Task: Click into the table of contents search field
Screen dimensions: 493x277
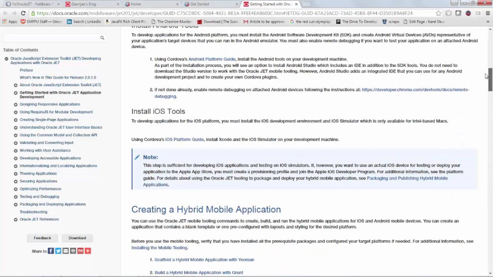Action: point(51,38)
